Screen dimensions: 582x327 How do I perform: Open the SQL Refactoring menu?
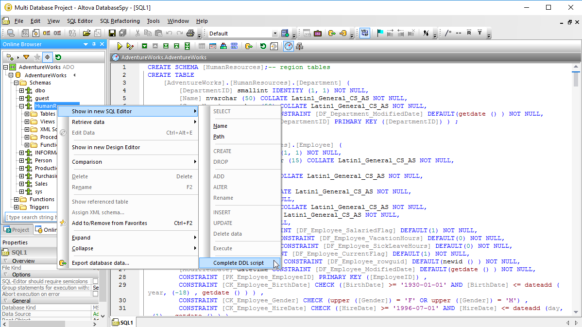[120, 21]
